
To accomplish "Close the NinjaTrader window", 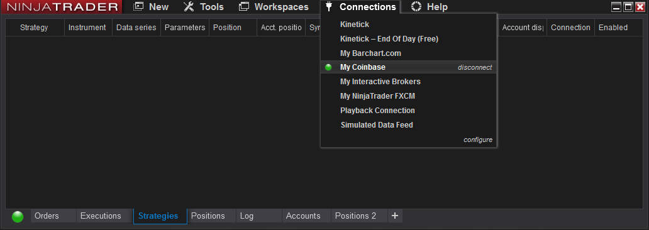I will 640,7.
